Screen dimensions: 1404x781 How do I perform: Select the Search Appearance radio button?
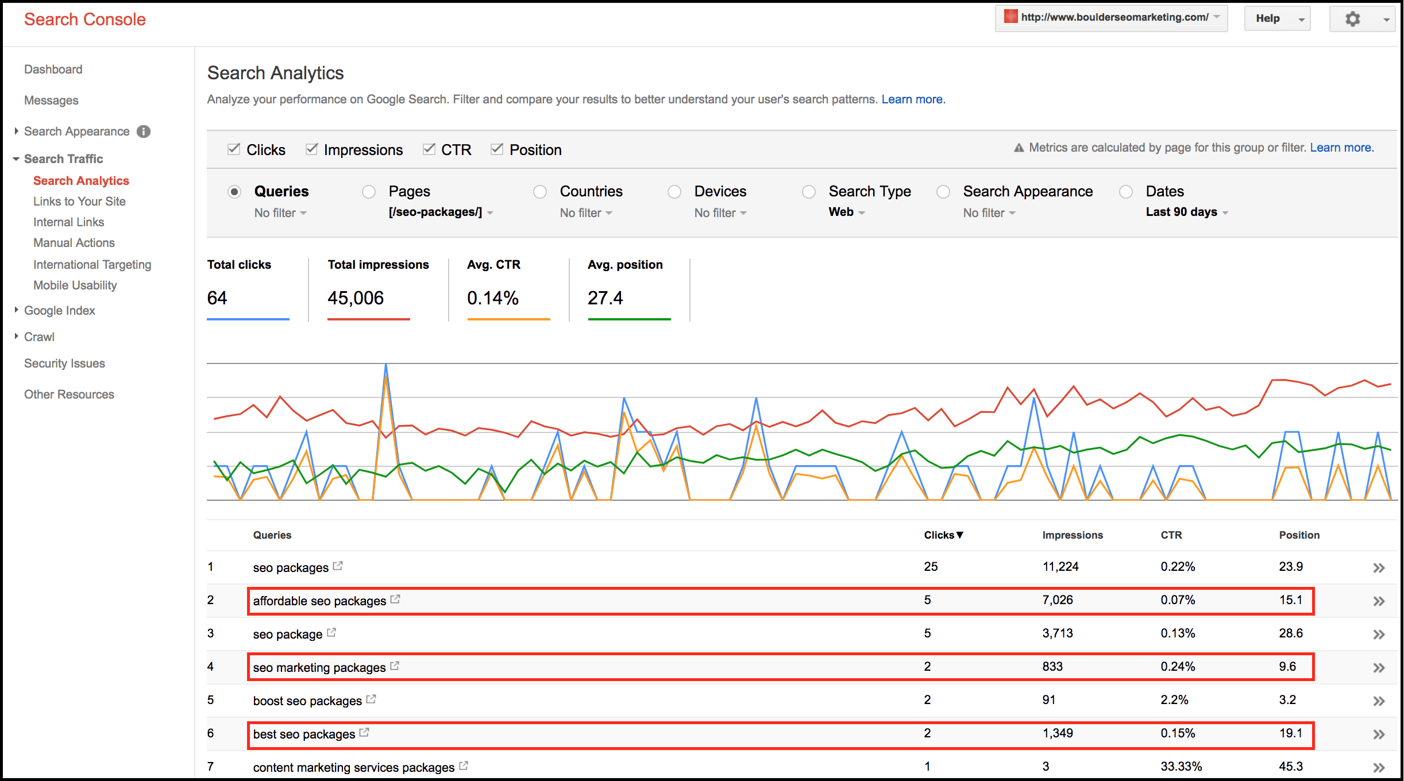943,192
